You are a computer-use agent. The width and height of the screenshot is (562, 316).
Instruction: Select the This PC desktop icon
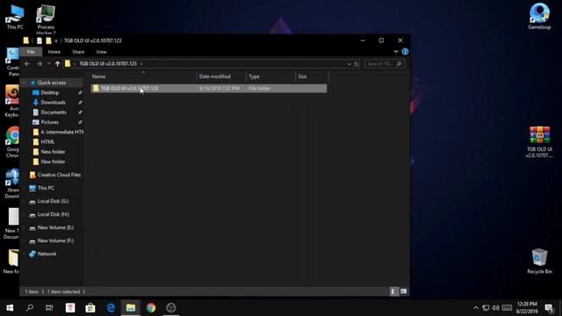coord(15,18)
